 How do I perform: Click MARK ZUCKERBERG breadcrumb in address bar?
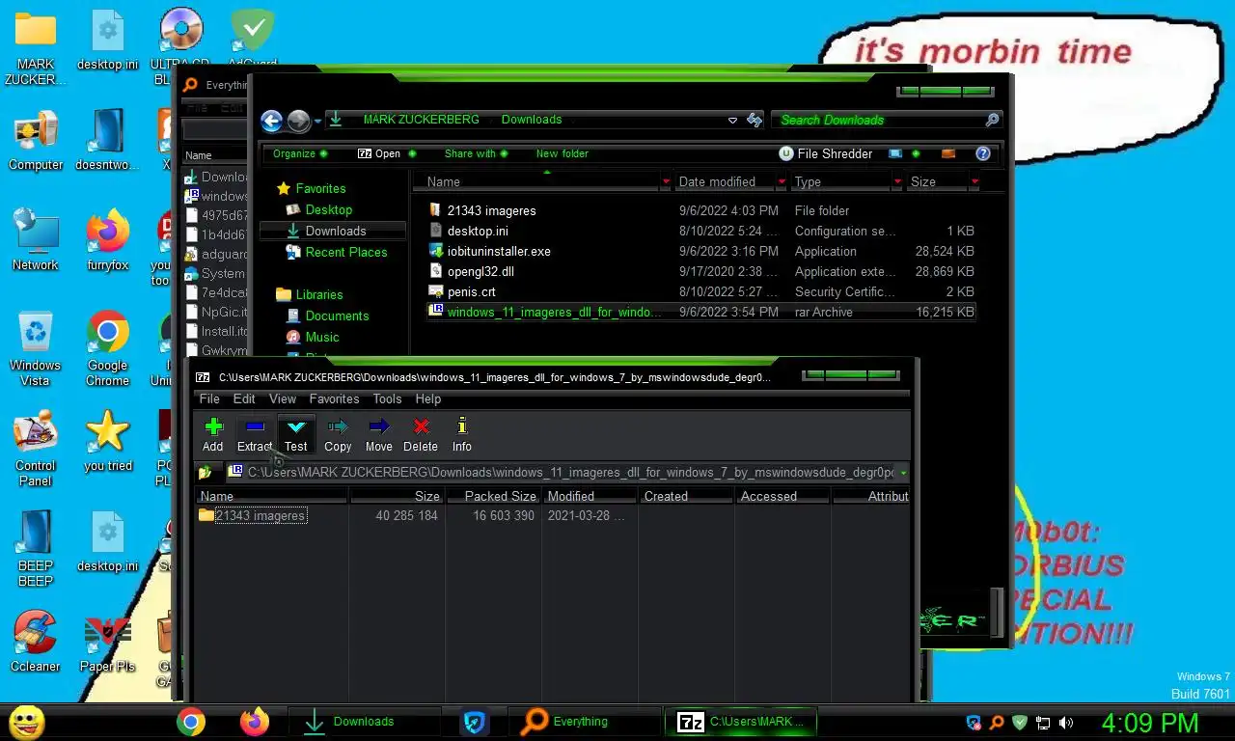click(421, 120)
